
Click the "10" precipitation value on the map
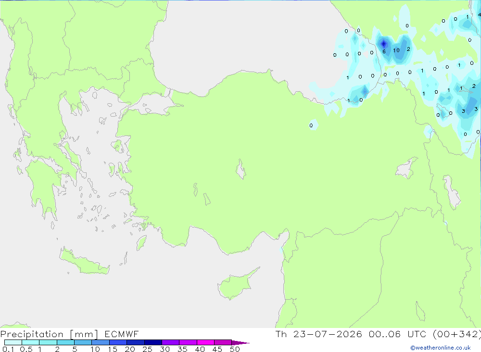396,50
